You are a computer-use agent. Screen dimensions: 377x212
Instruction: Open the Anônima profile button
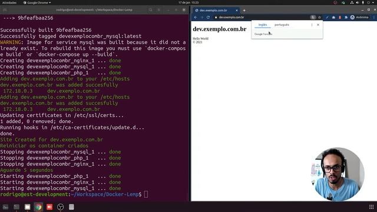(359, 17)
